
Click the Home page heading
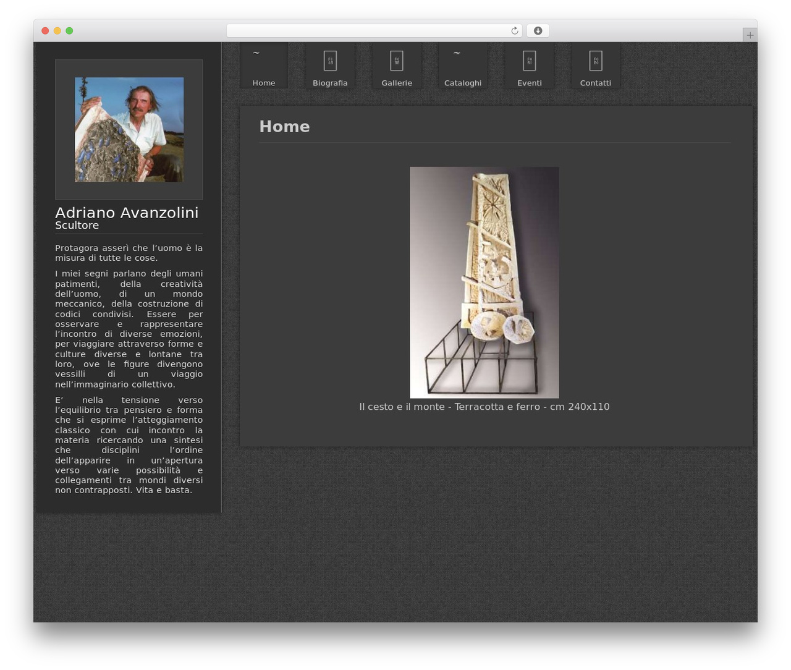(284, 126)
